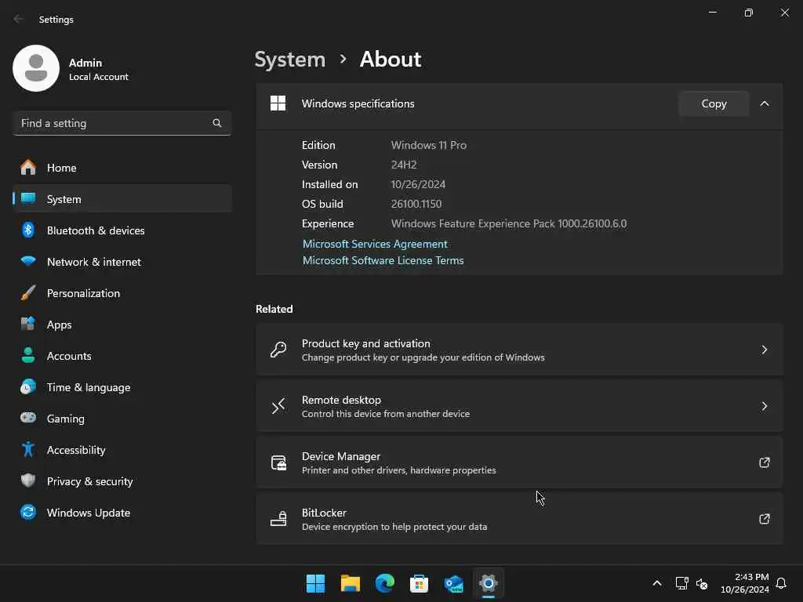
Task: Open Microsoft Store from the taskbar
Action: 419,583
